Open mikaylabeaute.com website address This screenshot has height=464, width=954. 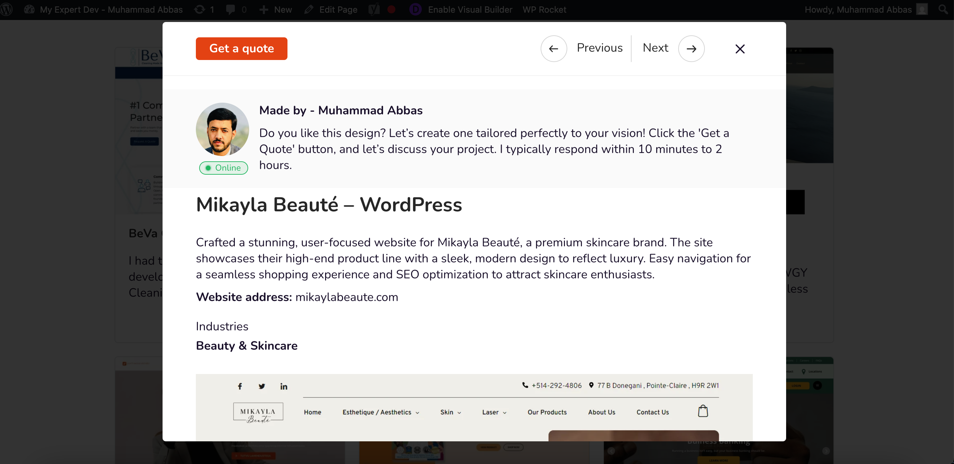tap(347, 297)
